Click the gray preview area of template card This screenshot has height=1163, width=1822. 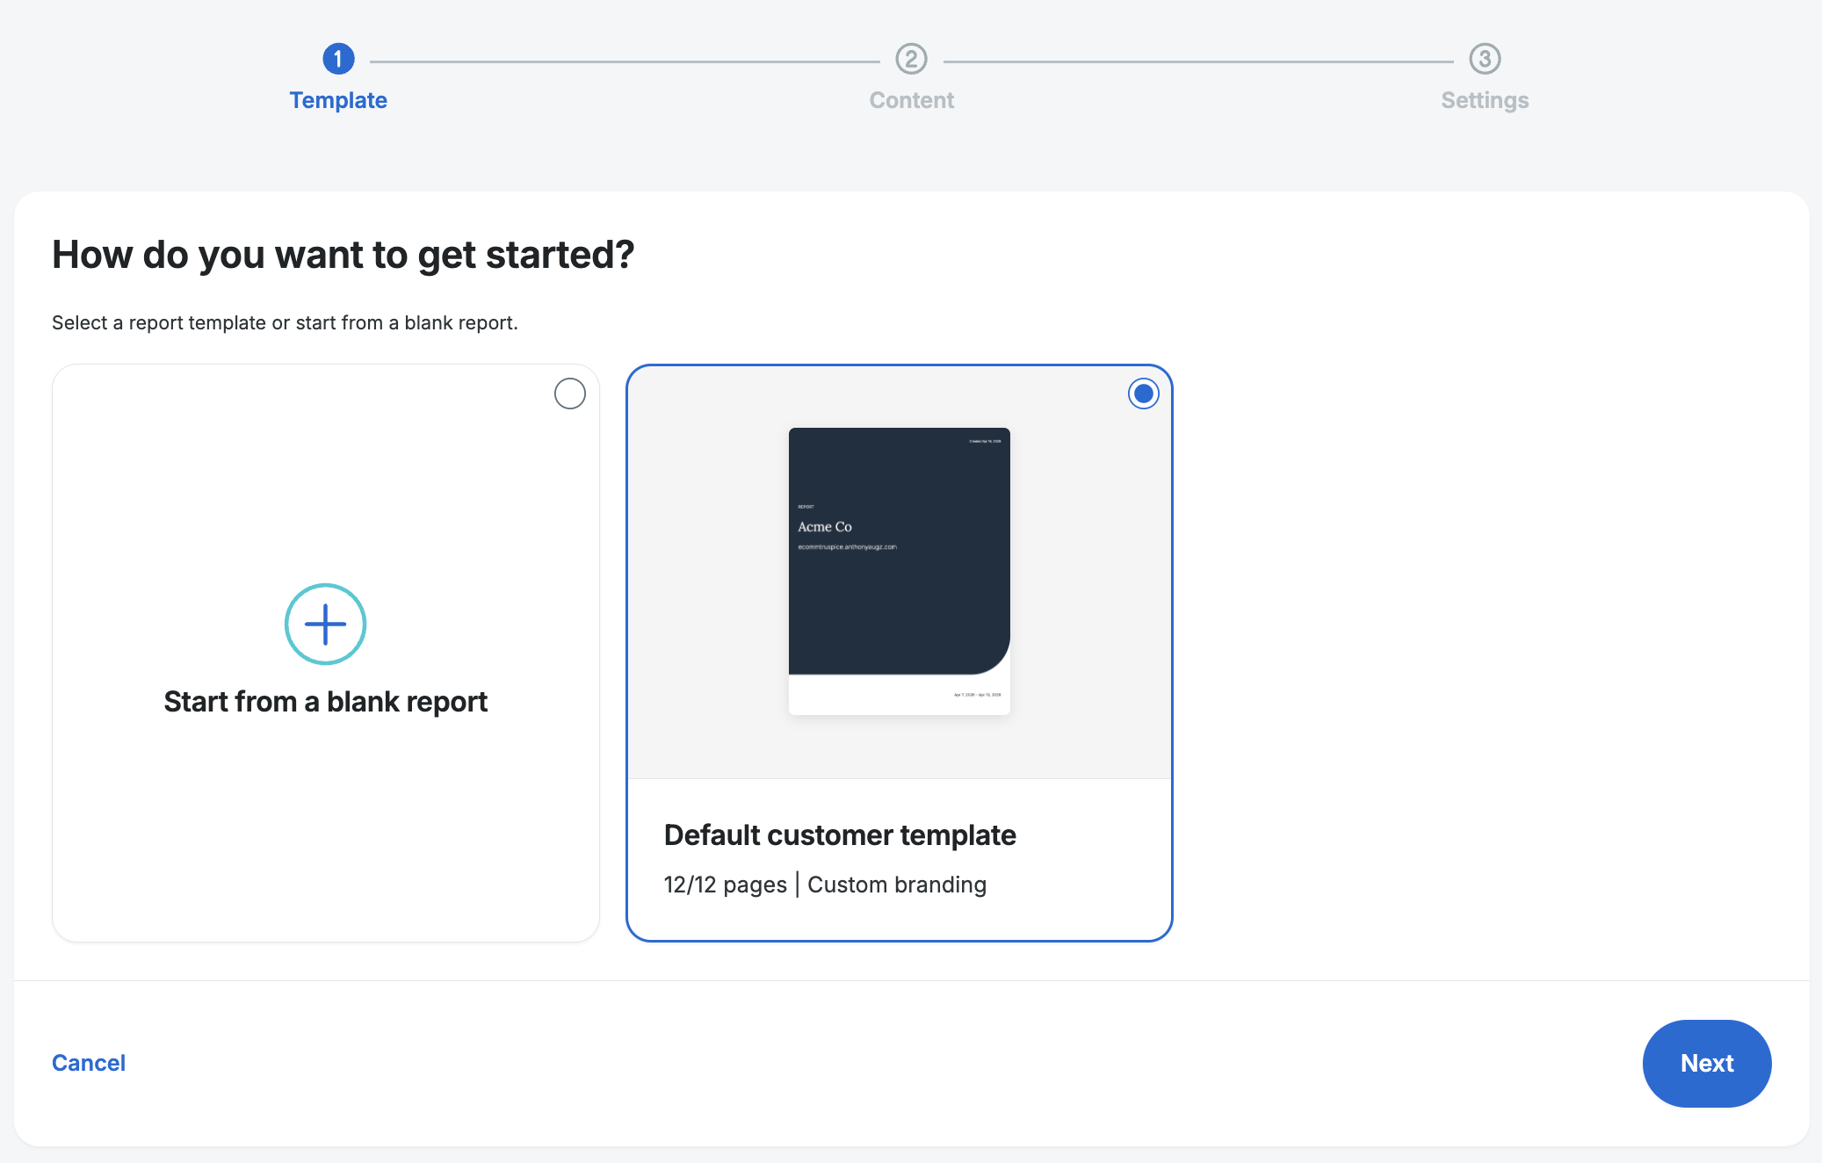pos(703,571)
